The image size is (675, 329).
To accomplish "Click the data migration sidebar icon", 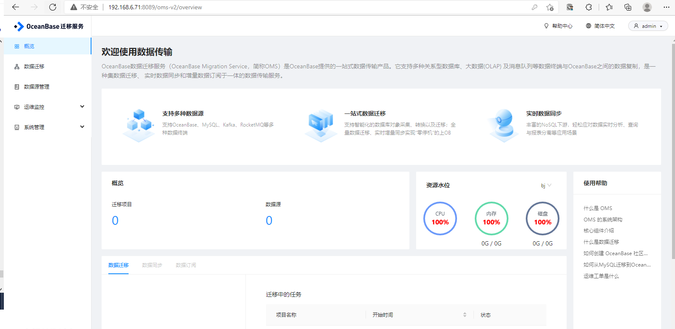I will (17, 67).
